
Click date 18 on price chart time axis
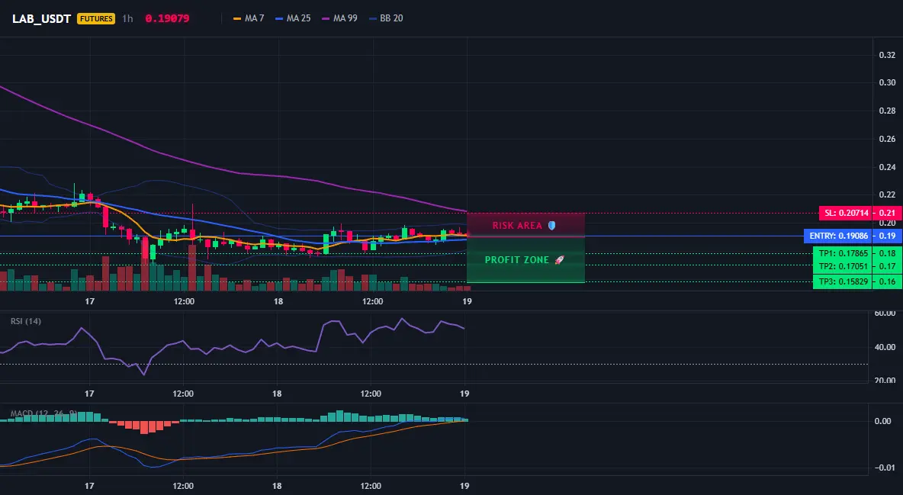click(x=278, y=301)
